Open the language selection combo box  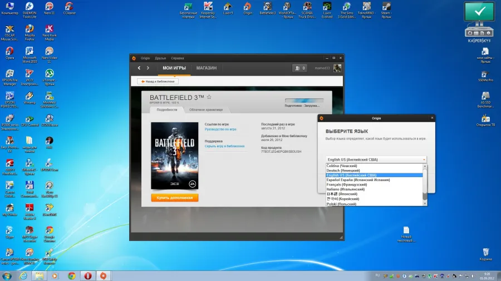[376, 159]
